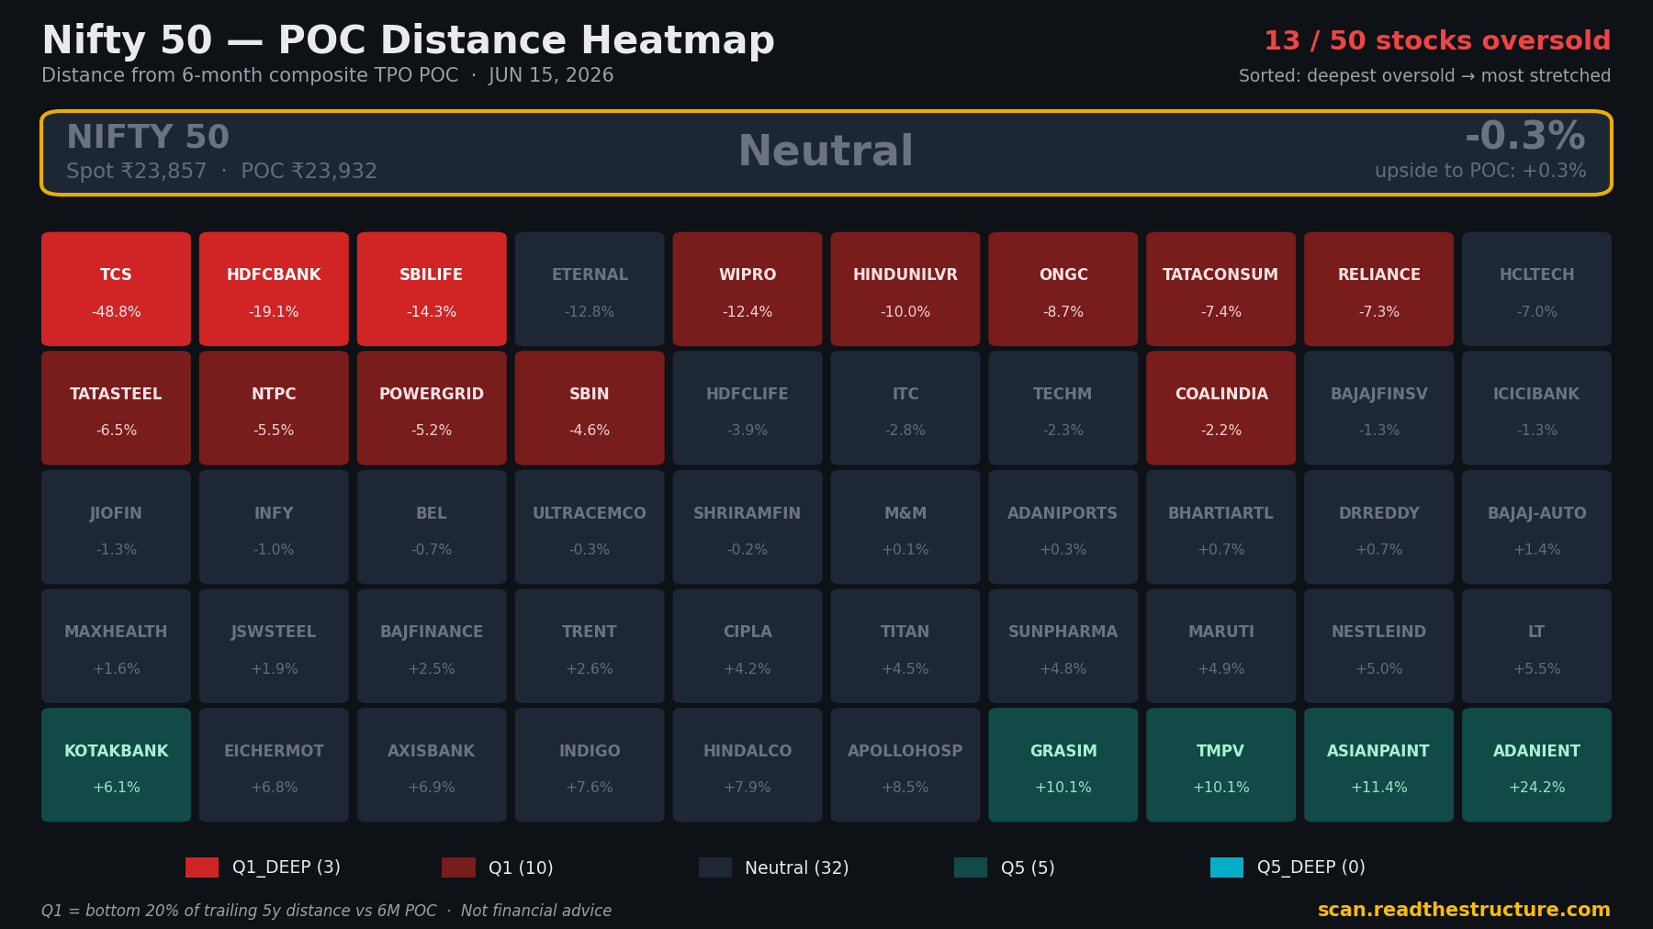Open the JIOFIN -1.3% tile
1653x929 pixels.
pyautogui.click(x=116, y=527)
